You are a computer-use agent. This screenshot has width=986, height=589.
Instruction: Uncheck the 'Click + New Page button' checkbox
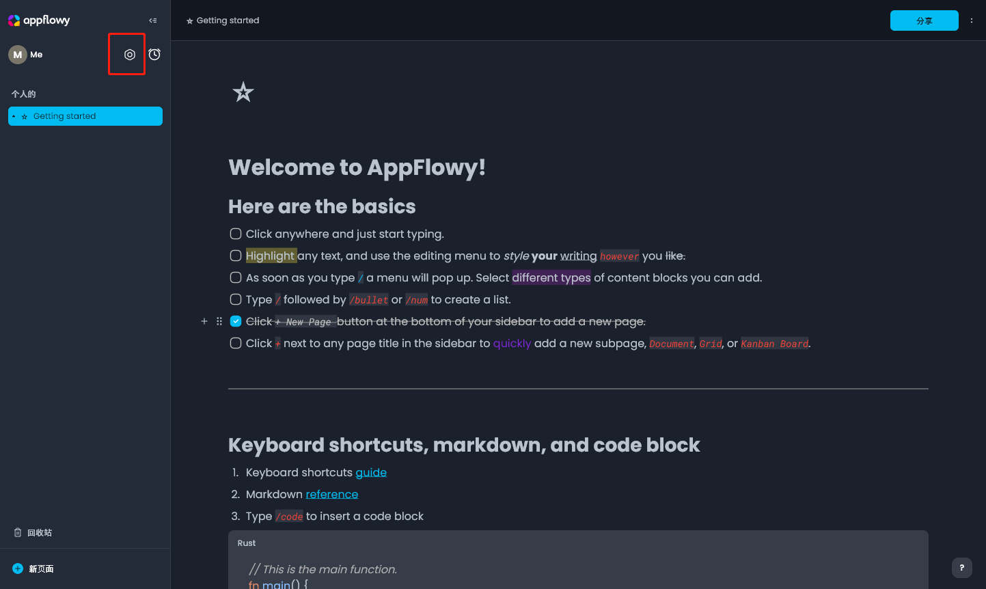(x=236, y=321)
